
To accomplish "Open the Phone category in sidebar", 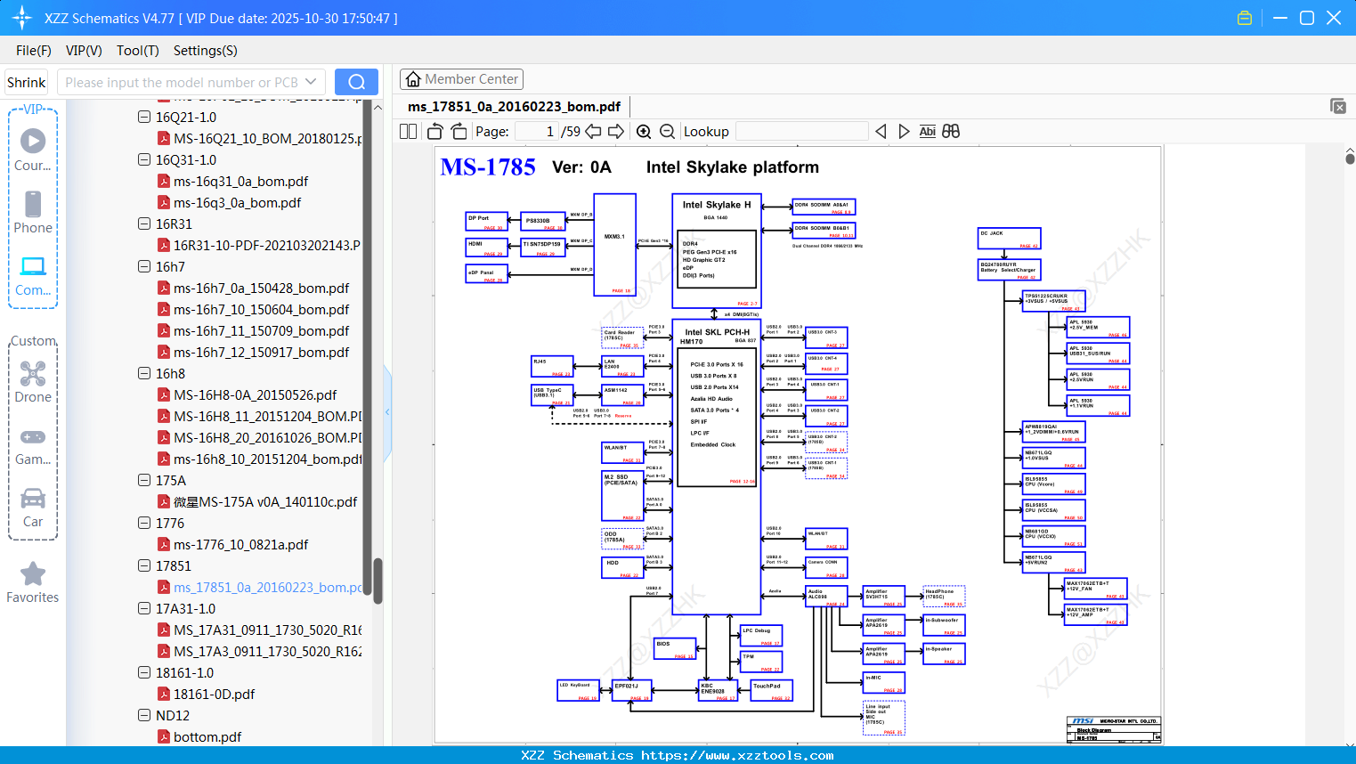I will (x=33, y=213).
